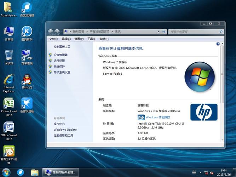Select the Office Excel 2007 icon

click(9, 104)
